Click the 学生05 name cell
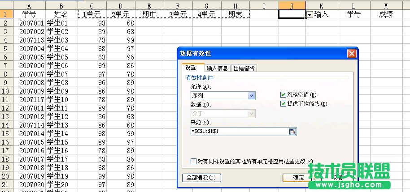 (x=61, y=57)
